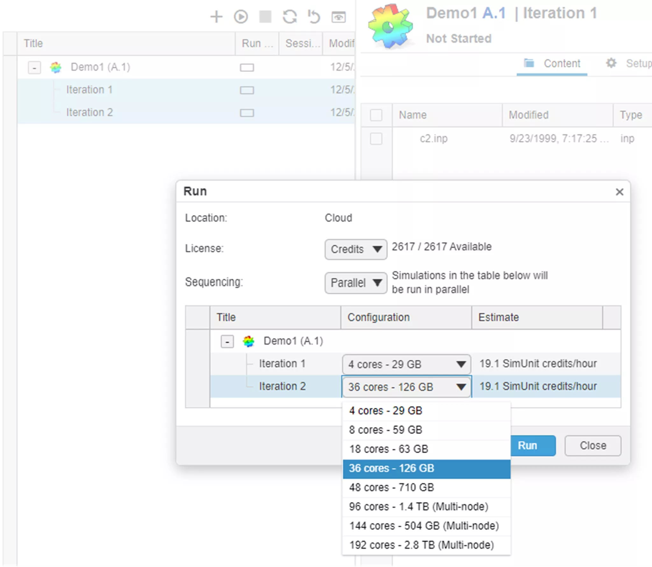652x567 pixels.
Task: Click the Type column header in content table
Action: coord(633,115)
